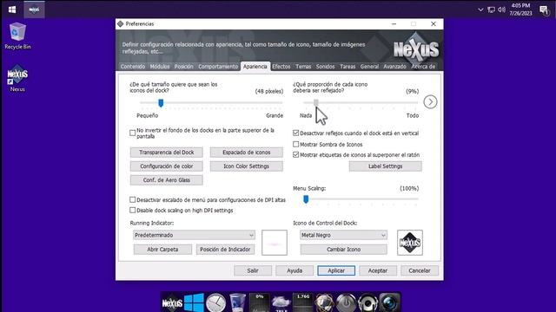Click the Menu Scaling slider handle
Viewport: 556px width, 312px height.
(306, 199)
